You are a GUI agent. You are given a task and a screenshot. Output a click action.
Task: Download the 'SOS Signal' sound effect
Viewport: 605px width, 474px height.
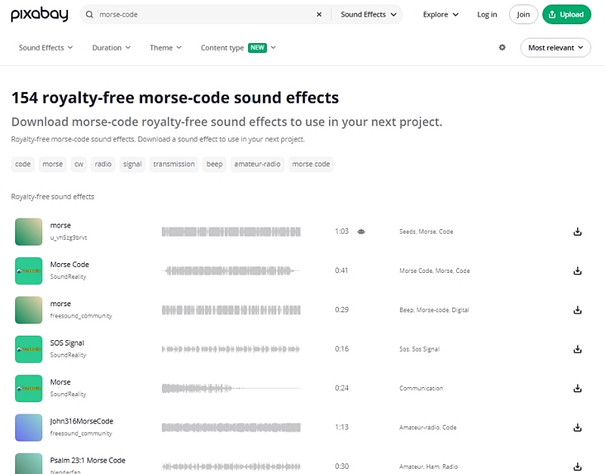coord(577,349)
